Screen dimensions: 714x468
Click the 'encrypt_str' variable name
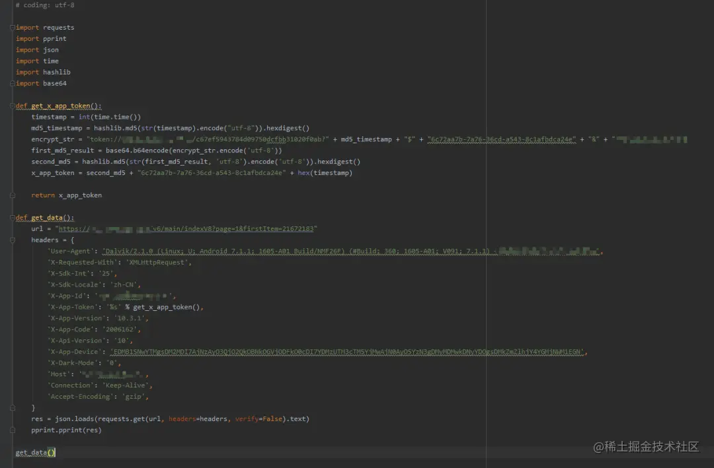pyautogui.click(x=53, y=139)
